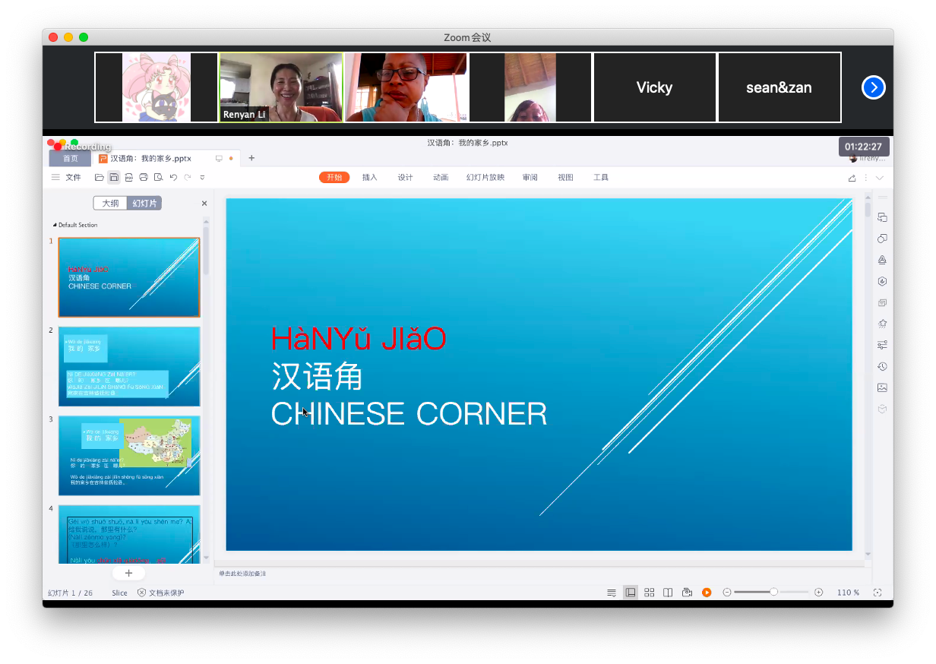The height and width of the screenshot is (664, 936).
Task: Select slide 3 thumbnail with map
Action: [129, 455]
